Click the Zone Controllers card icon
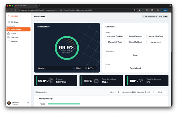 96,81
